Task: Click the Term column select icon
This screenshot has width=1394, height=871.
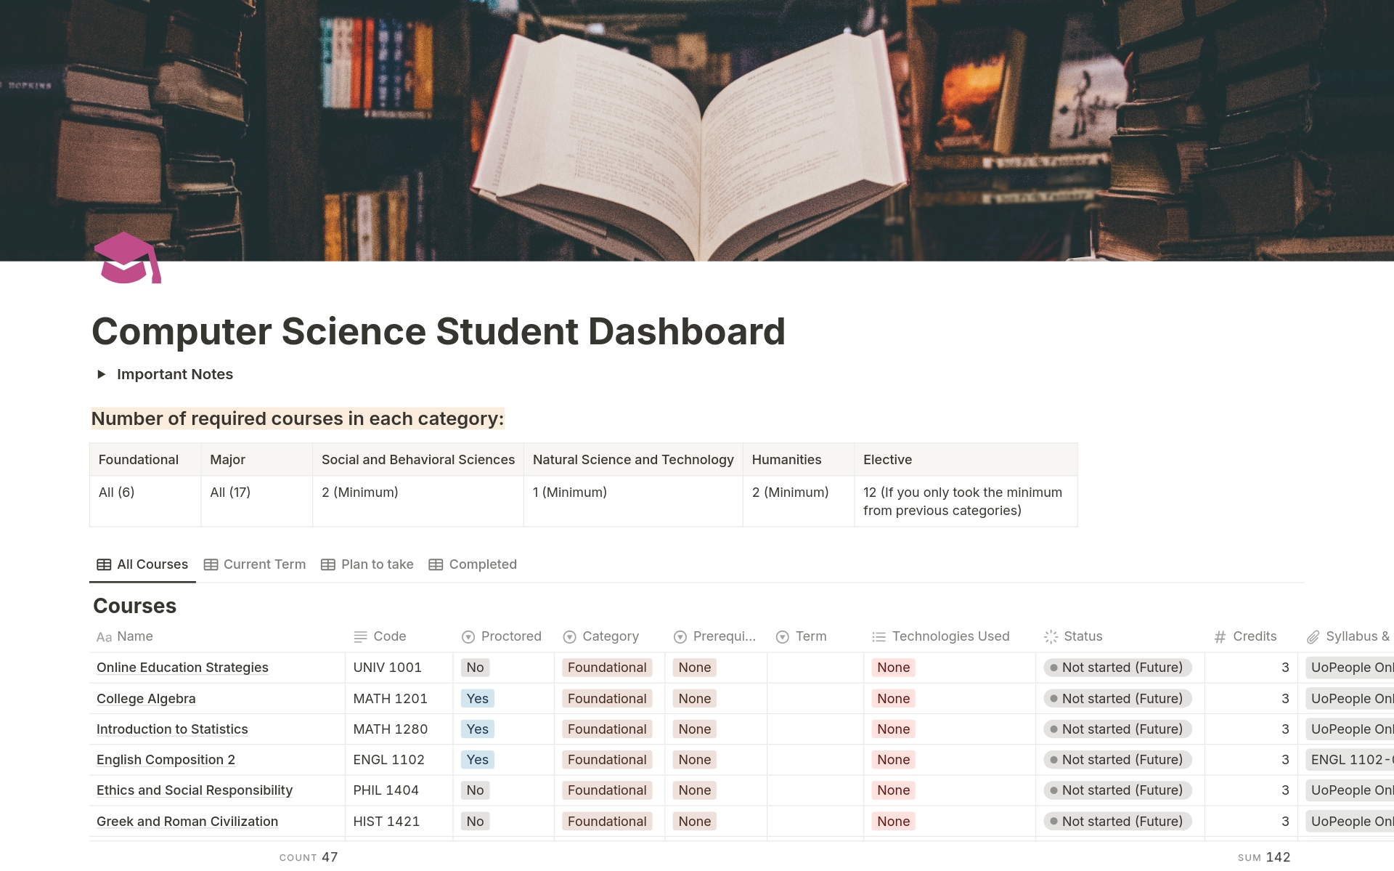Action: (x=782, y=637)
